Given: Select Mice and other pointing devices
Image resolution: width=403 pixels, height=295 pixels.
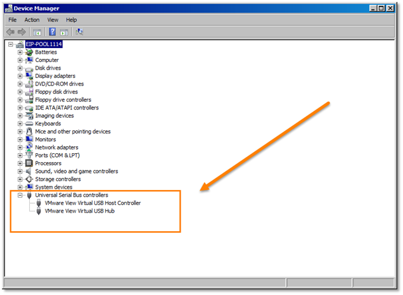Looking at the screenshot, I should [x=73, y=132].
